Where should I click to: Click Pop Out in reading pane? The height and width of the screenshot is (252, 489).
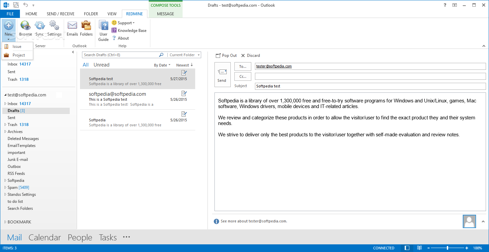coord(226,56)
